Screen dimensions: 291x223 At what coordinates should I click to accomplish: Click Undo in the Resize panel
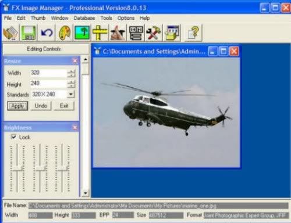pyautogui.click(x=41, y=106)
